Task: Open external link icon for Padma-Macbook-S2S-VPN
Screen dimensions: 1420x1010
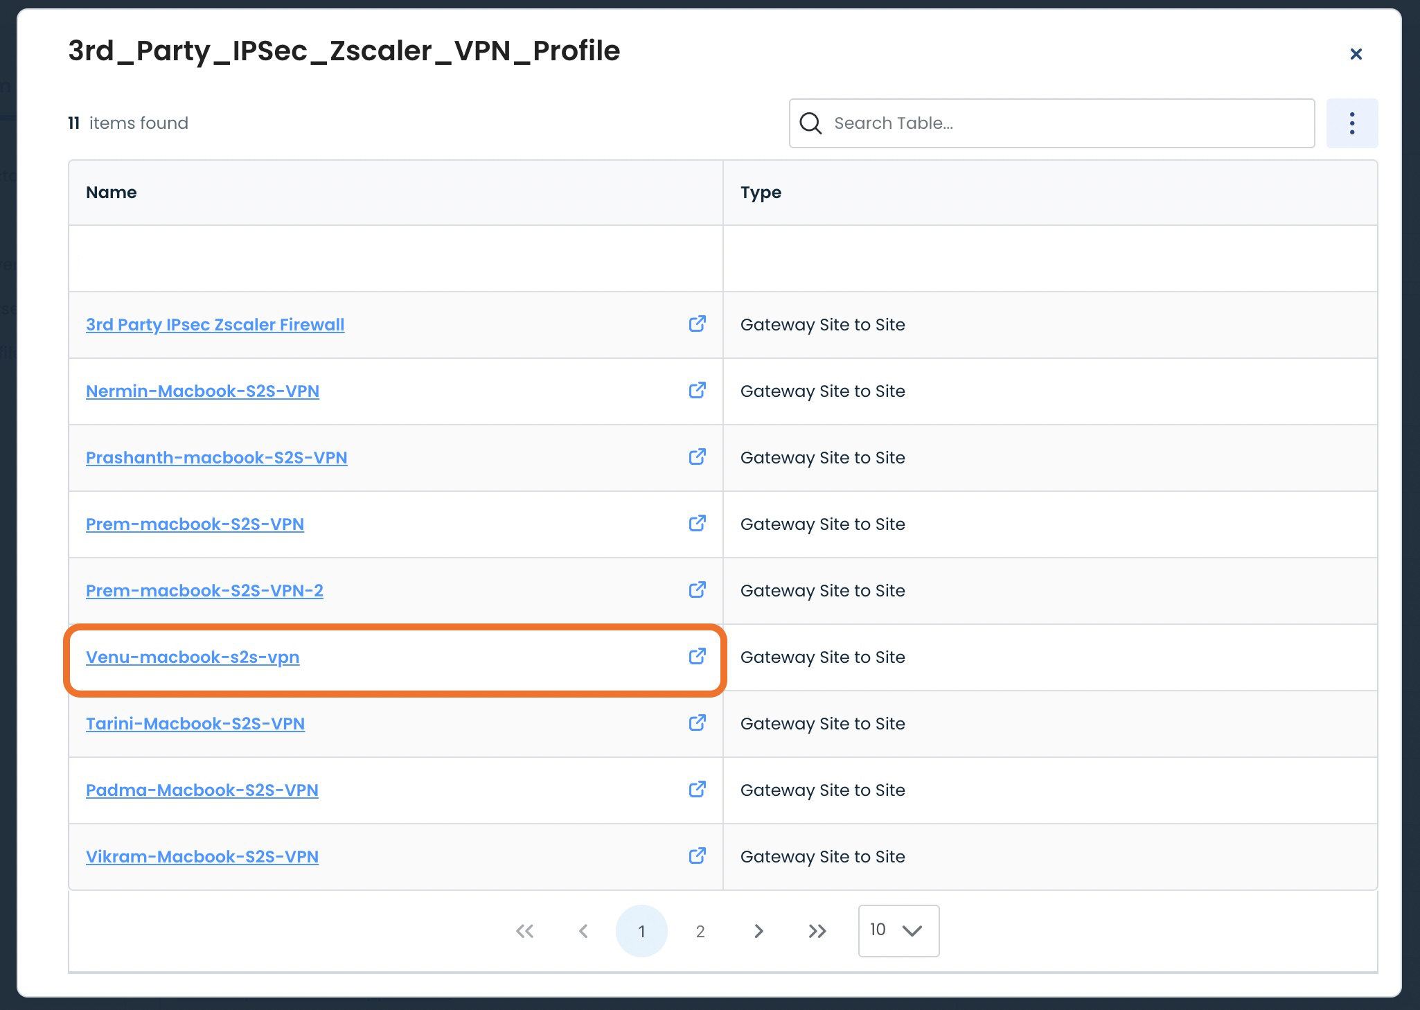Action: [697, 790]
